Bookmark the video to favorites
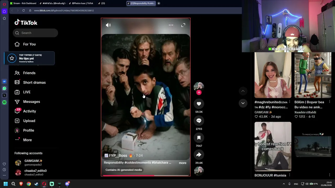This screenshot has height=188, width=335. [x=199, y=138]
